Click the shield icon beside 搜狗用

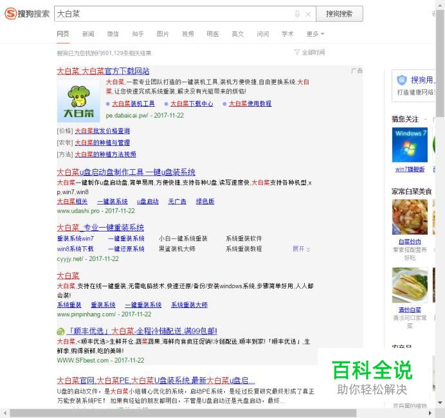coord(402,80)
